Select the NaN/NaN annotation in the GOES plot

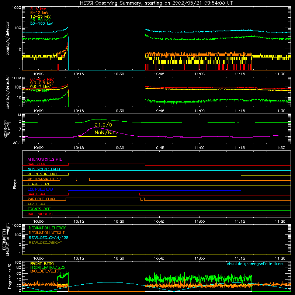click(x=106, y=132)
